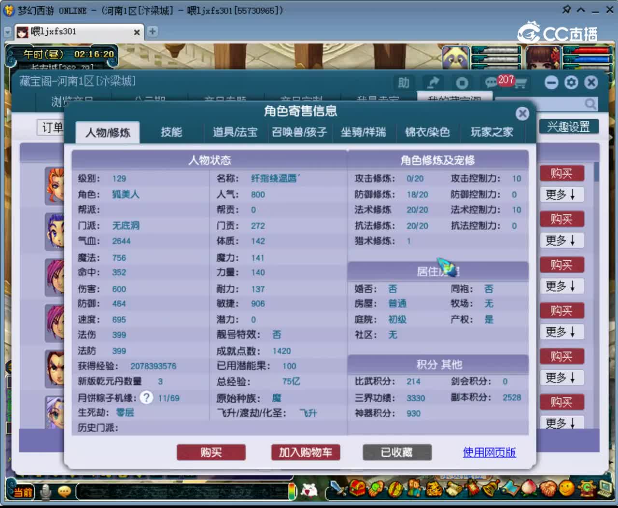The width and height of the screenshot is (618, 508).
Task: Open the shopping cart icon
Action: (x=520, y=84)
